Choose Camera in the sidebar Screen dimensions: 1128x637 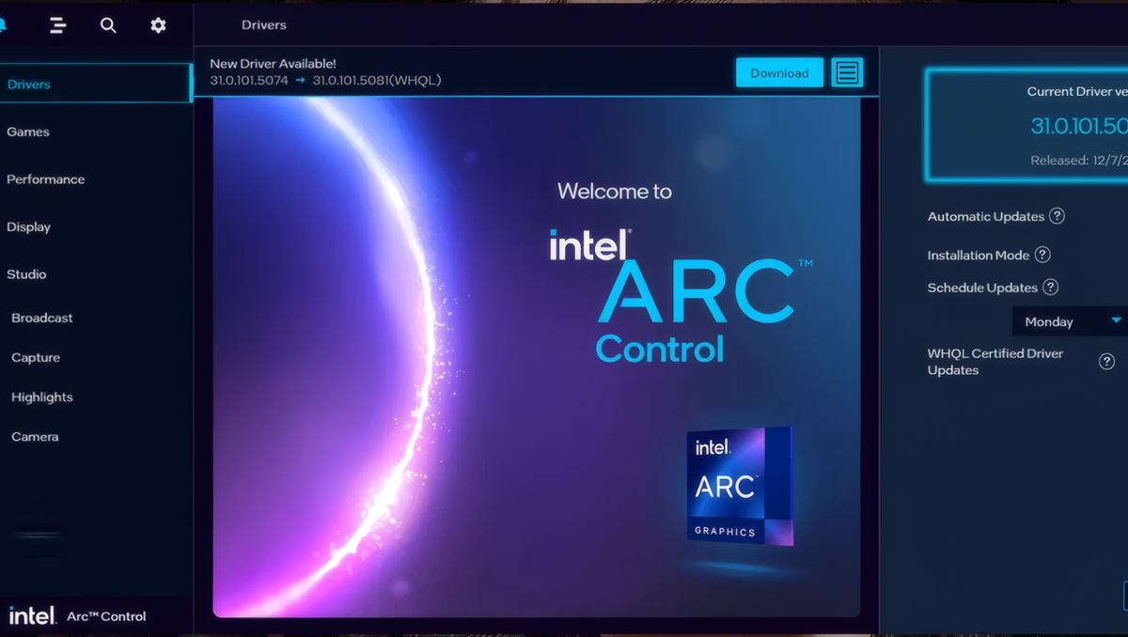(35, 437)
